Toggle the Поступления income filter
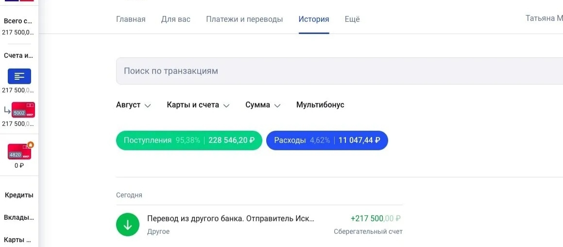Viewport: 563px width, 247px height. 189,141
